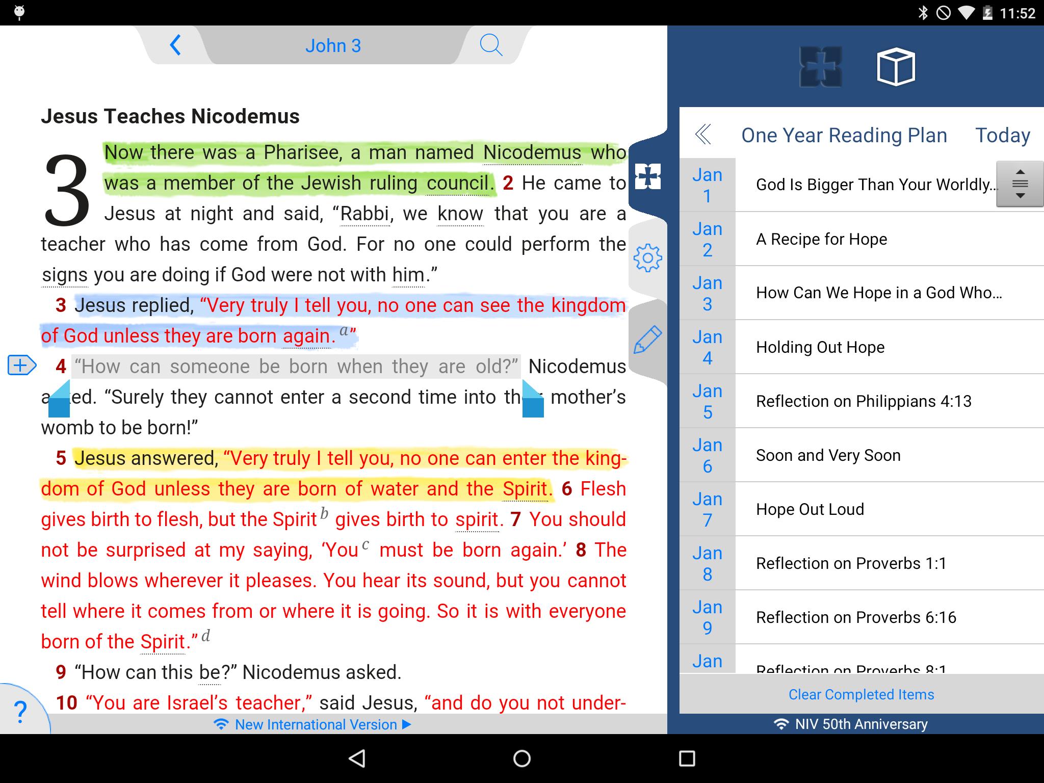1044x783 pixels.
Task: Open the pencil notes side tab
Action: tap(647, 340)
